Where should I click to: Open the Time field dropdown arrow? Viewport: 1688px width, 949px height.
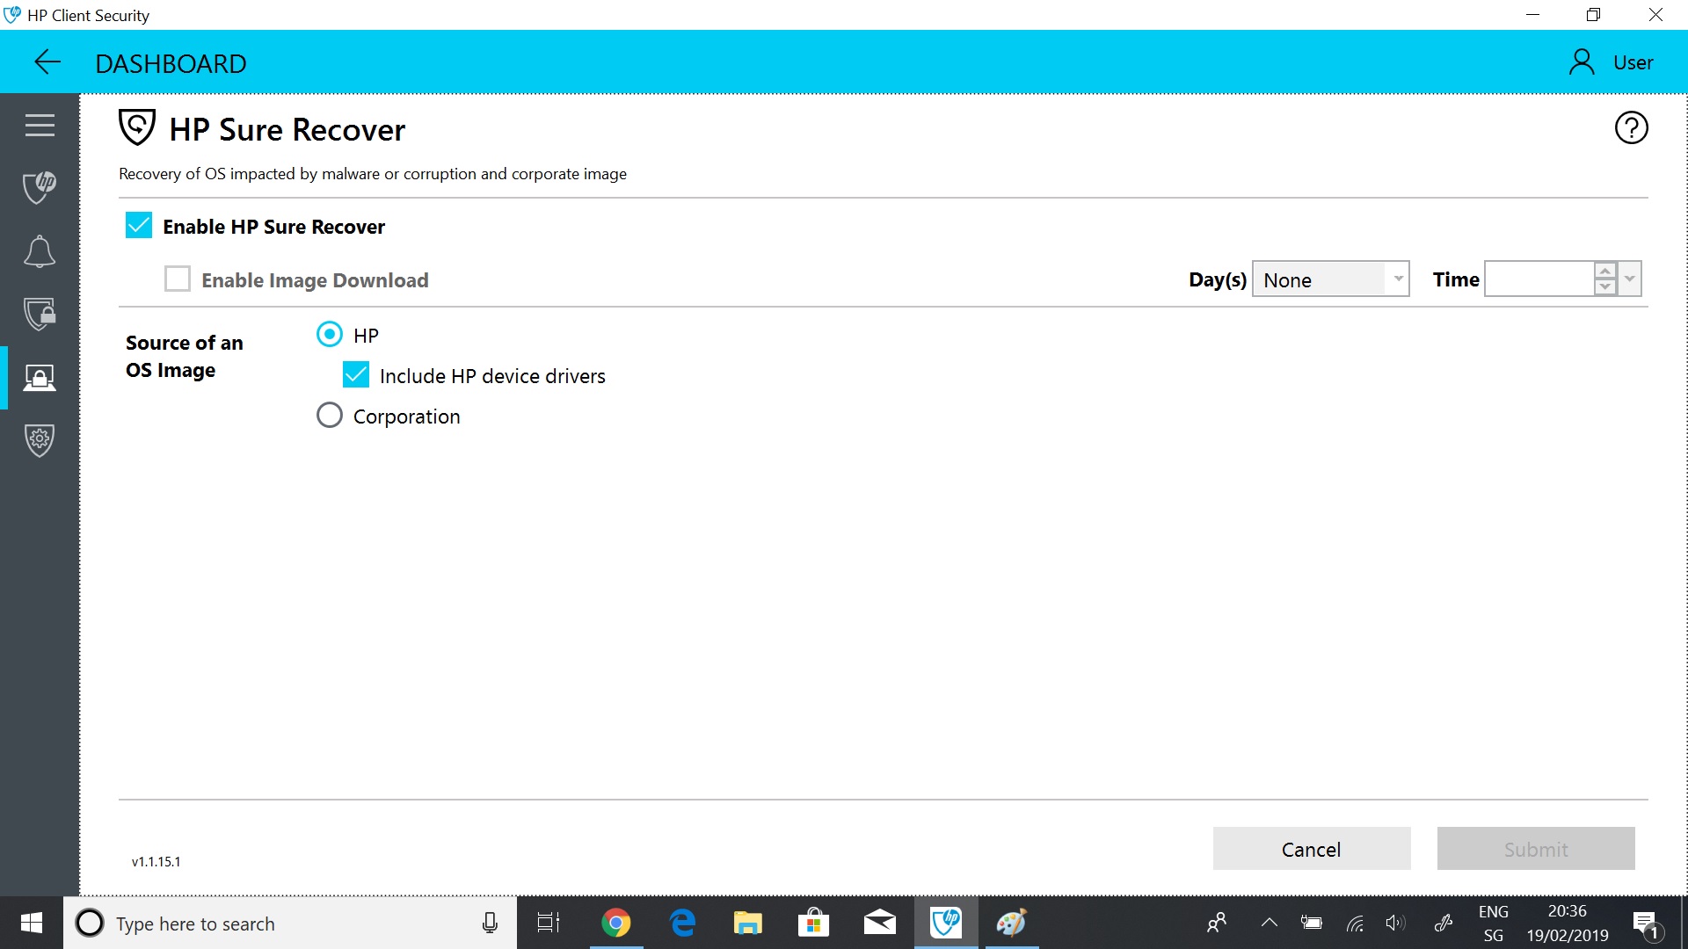tap(1631, 279)
